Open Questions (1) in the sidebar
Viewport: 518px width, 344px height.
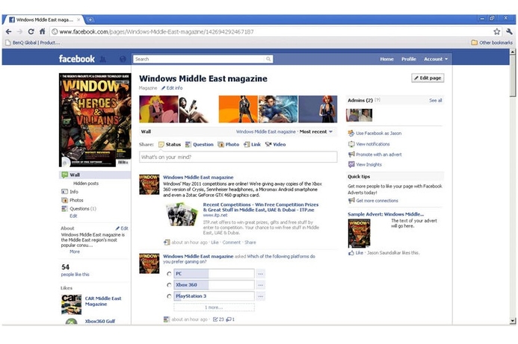(x=79, y=209)
